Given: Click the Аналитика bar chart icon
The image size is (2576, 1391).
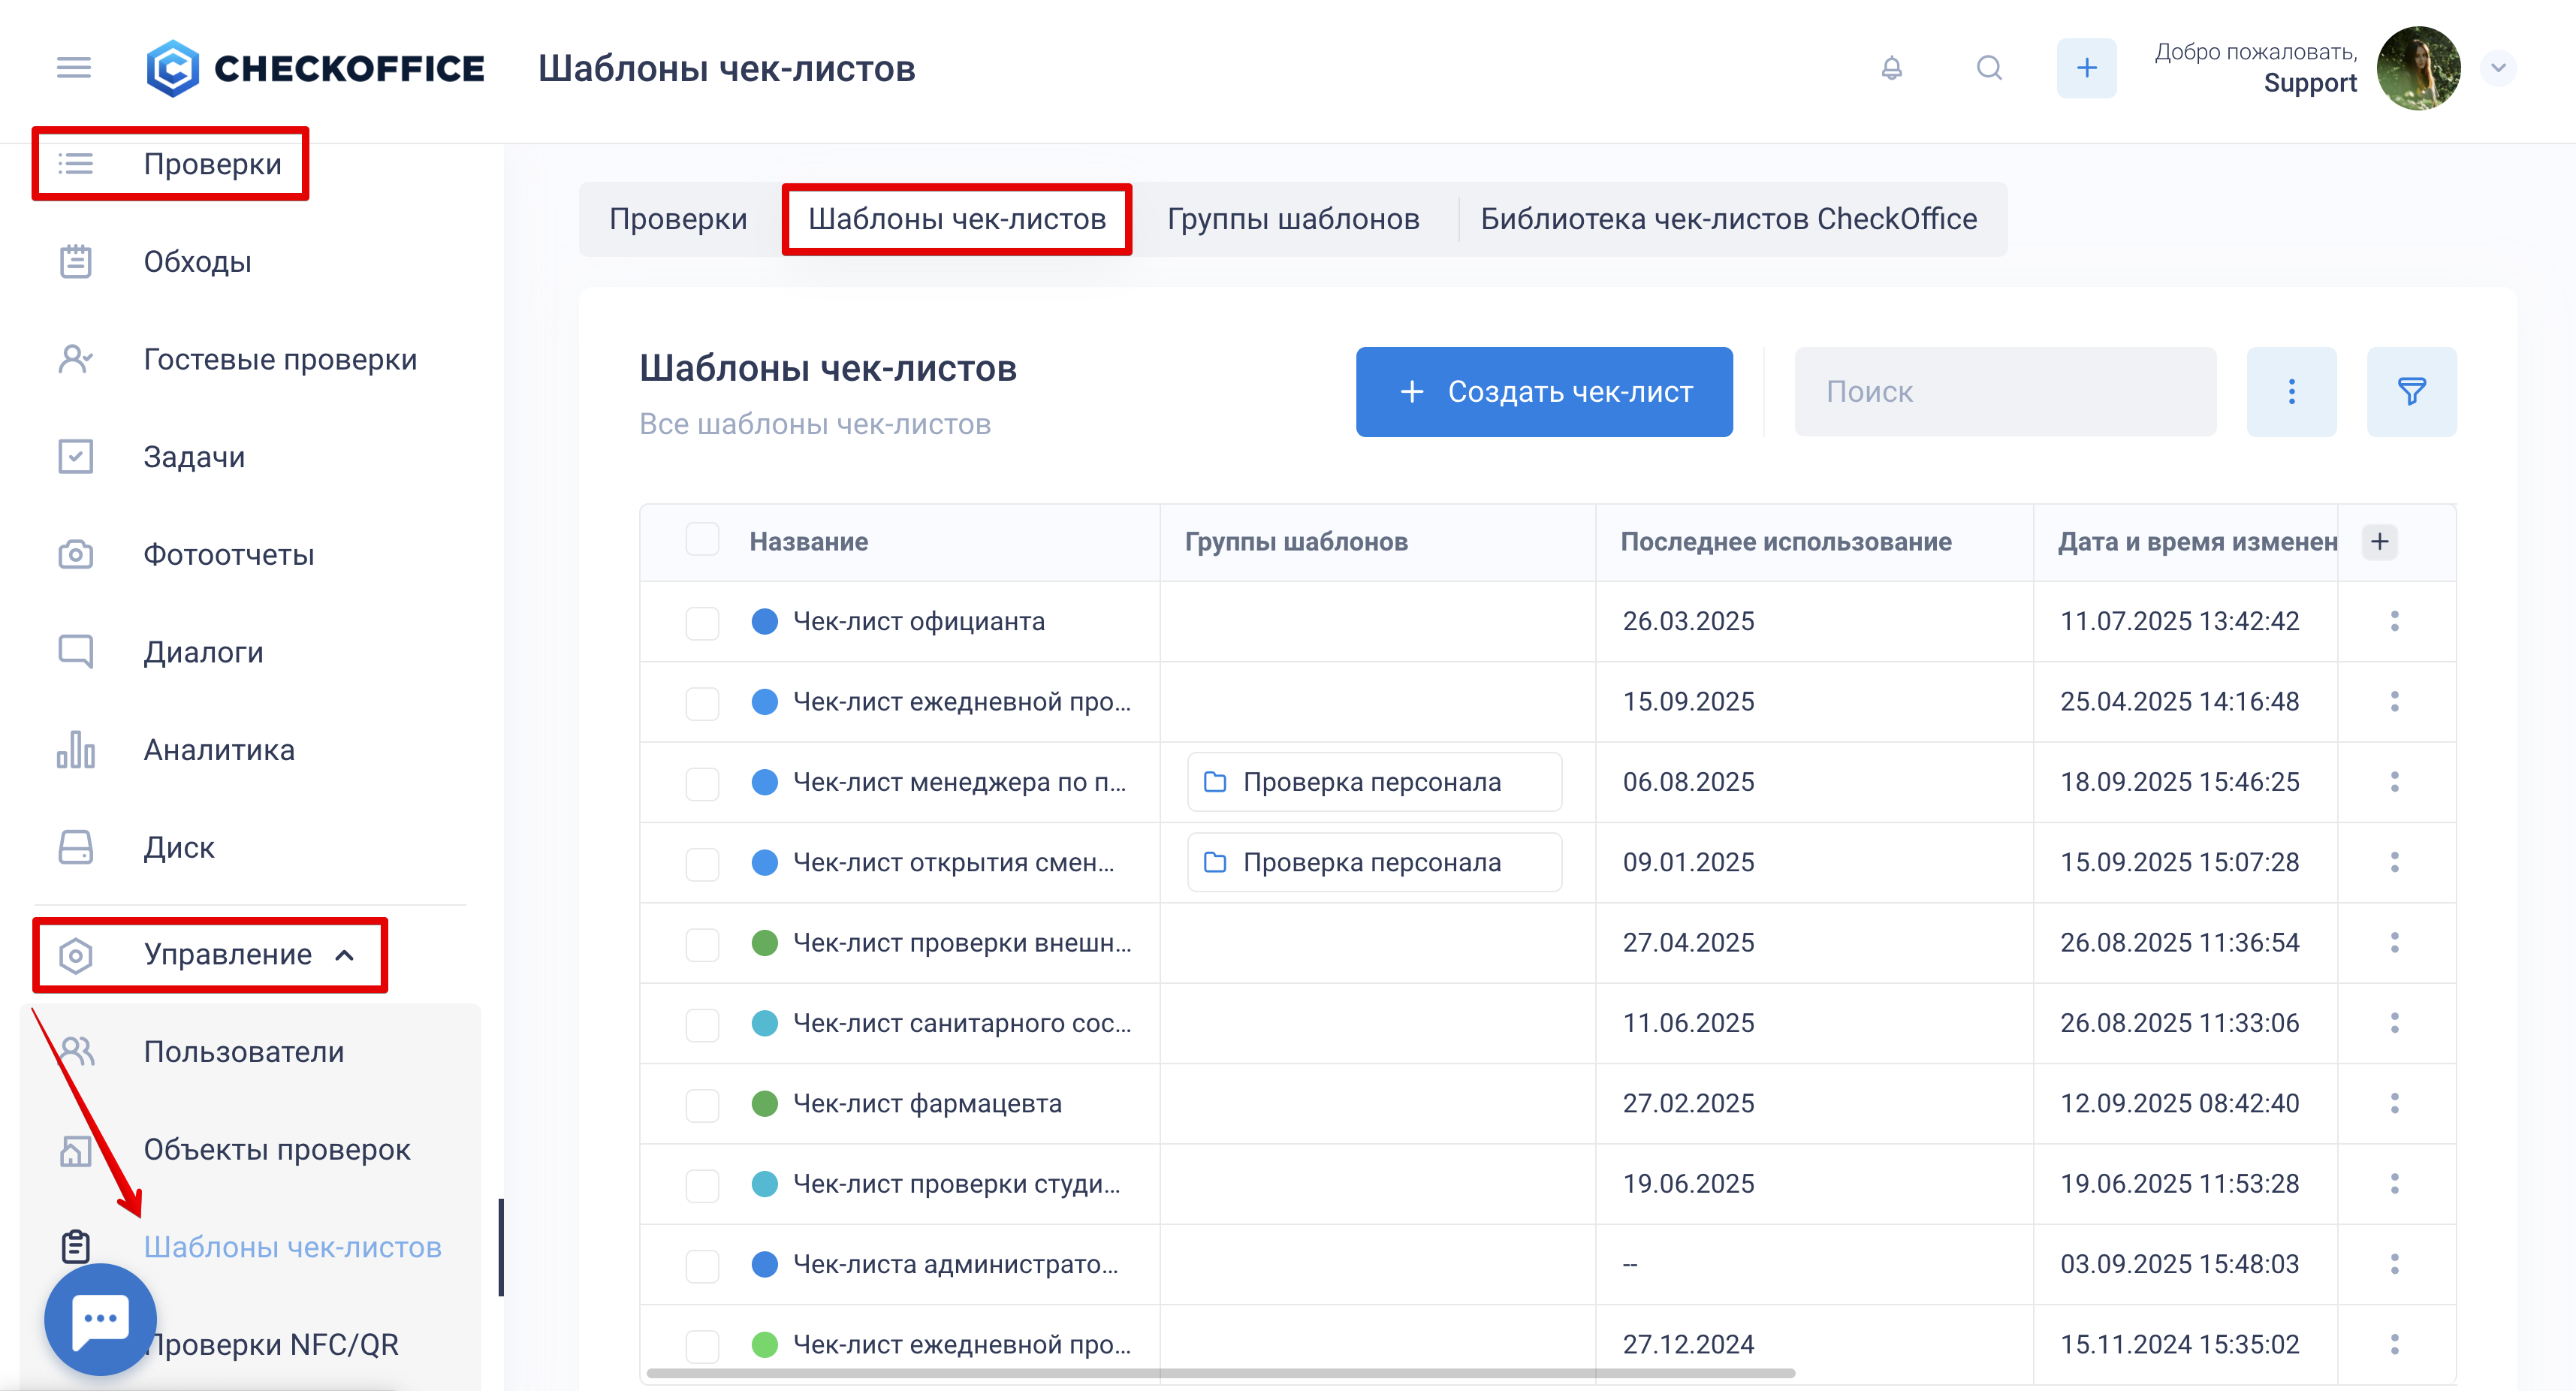Looking at the screenshot, I should click(x=76, y=749).
